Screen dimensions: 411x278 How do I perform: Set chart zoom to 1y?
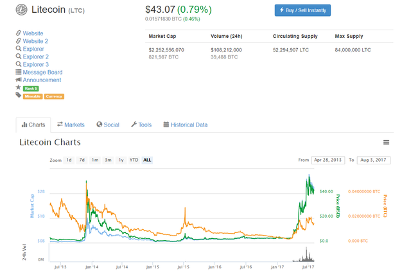point(121,160)
